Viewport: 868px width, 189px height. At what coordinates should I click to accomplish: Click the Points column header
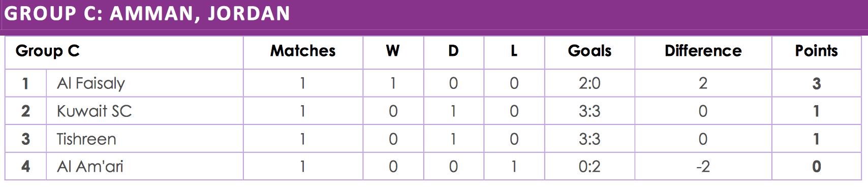[x=816, y=51]
